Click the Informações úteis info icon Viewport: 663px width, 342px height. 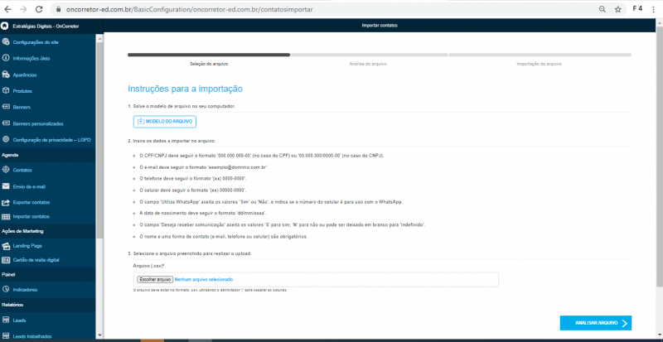click(x=6, y=58)
